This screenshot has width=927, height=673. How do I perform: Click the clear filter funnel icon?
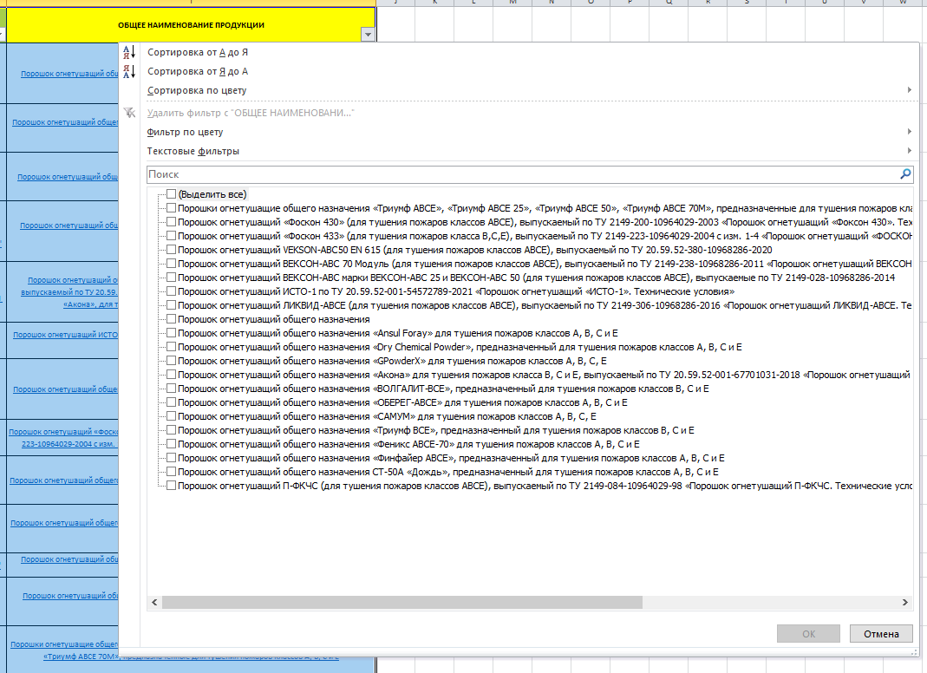click(129, 113)
